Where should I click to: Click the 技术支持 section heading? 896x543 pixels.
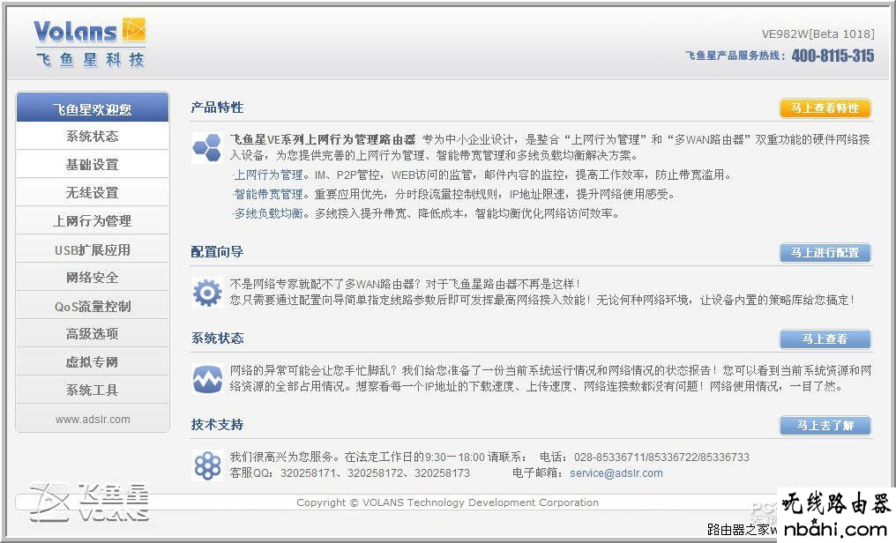point(217,424)
